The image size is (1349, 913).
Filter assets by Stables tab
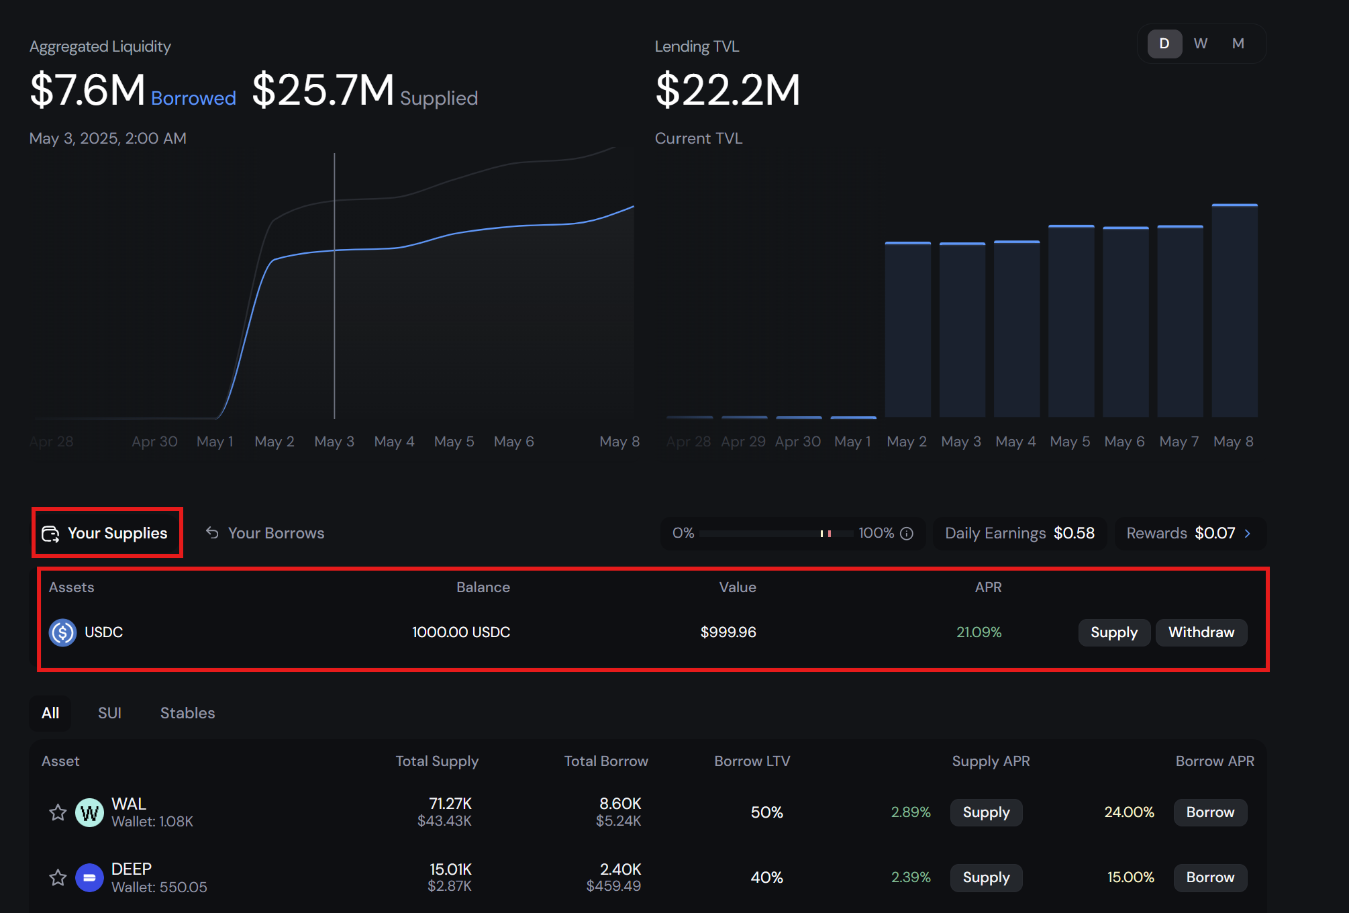[x=187, y=713]
